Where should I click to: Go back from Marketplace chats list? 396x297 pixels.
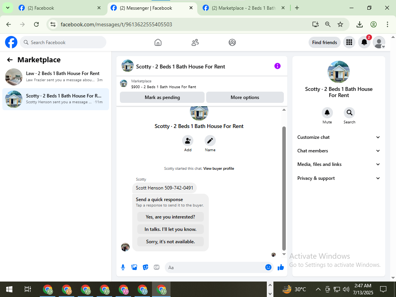(10, 60)
